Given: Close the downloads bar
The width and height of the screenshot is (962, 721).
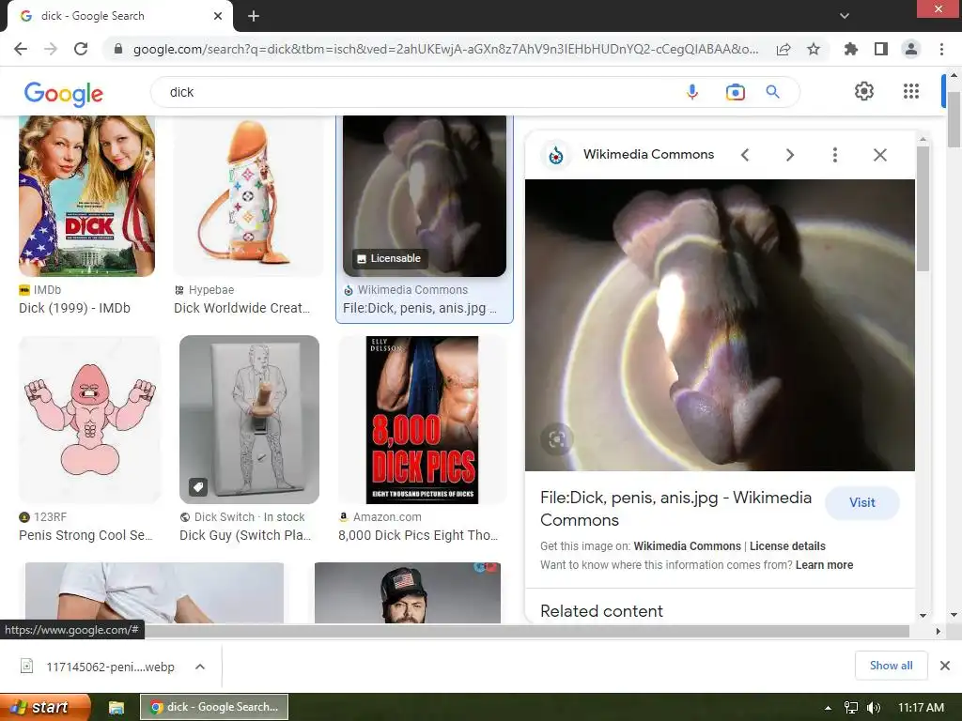Looking at the screenshot, I should 945,666.
